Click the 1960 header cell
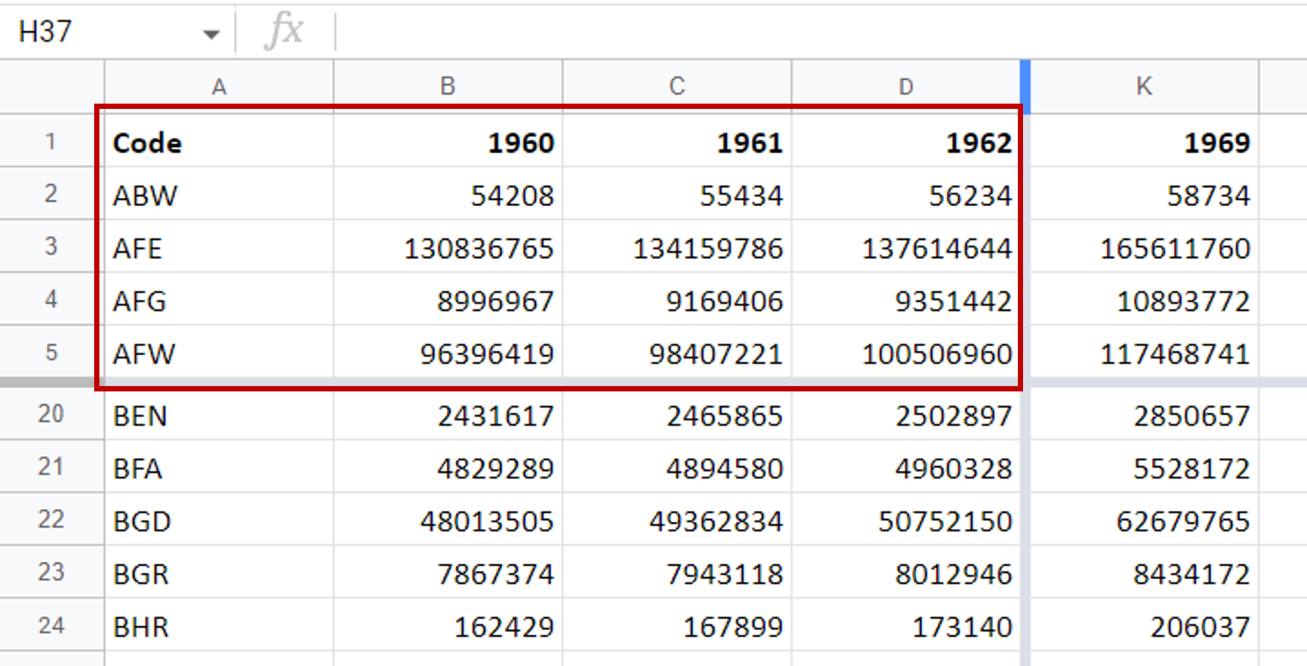 pos(448,142)
